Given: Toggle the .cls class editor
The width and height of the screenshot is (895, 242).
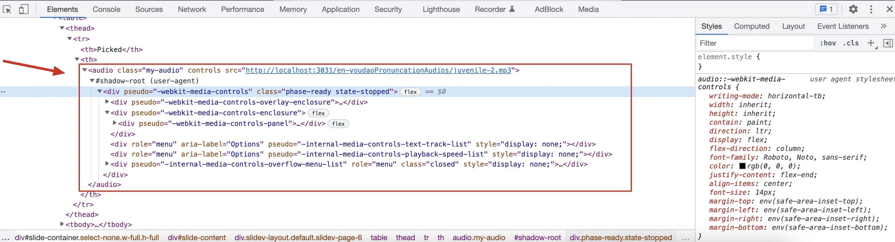Looking at the screenshot, I should point(851,43).
